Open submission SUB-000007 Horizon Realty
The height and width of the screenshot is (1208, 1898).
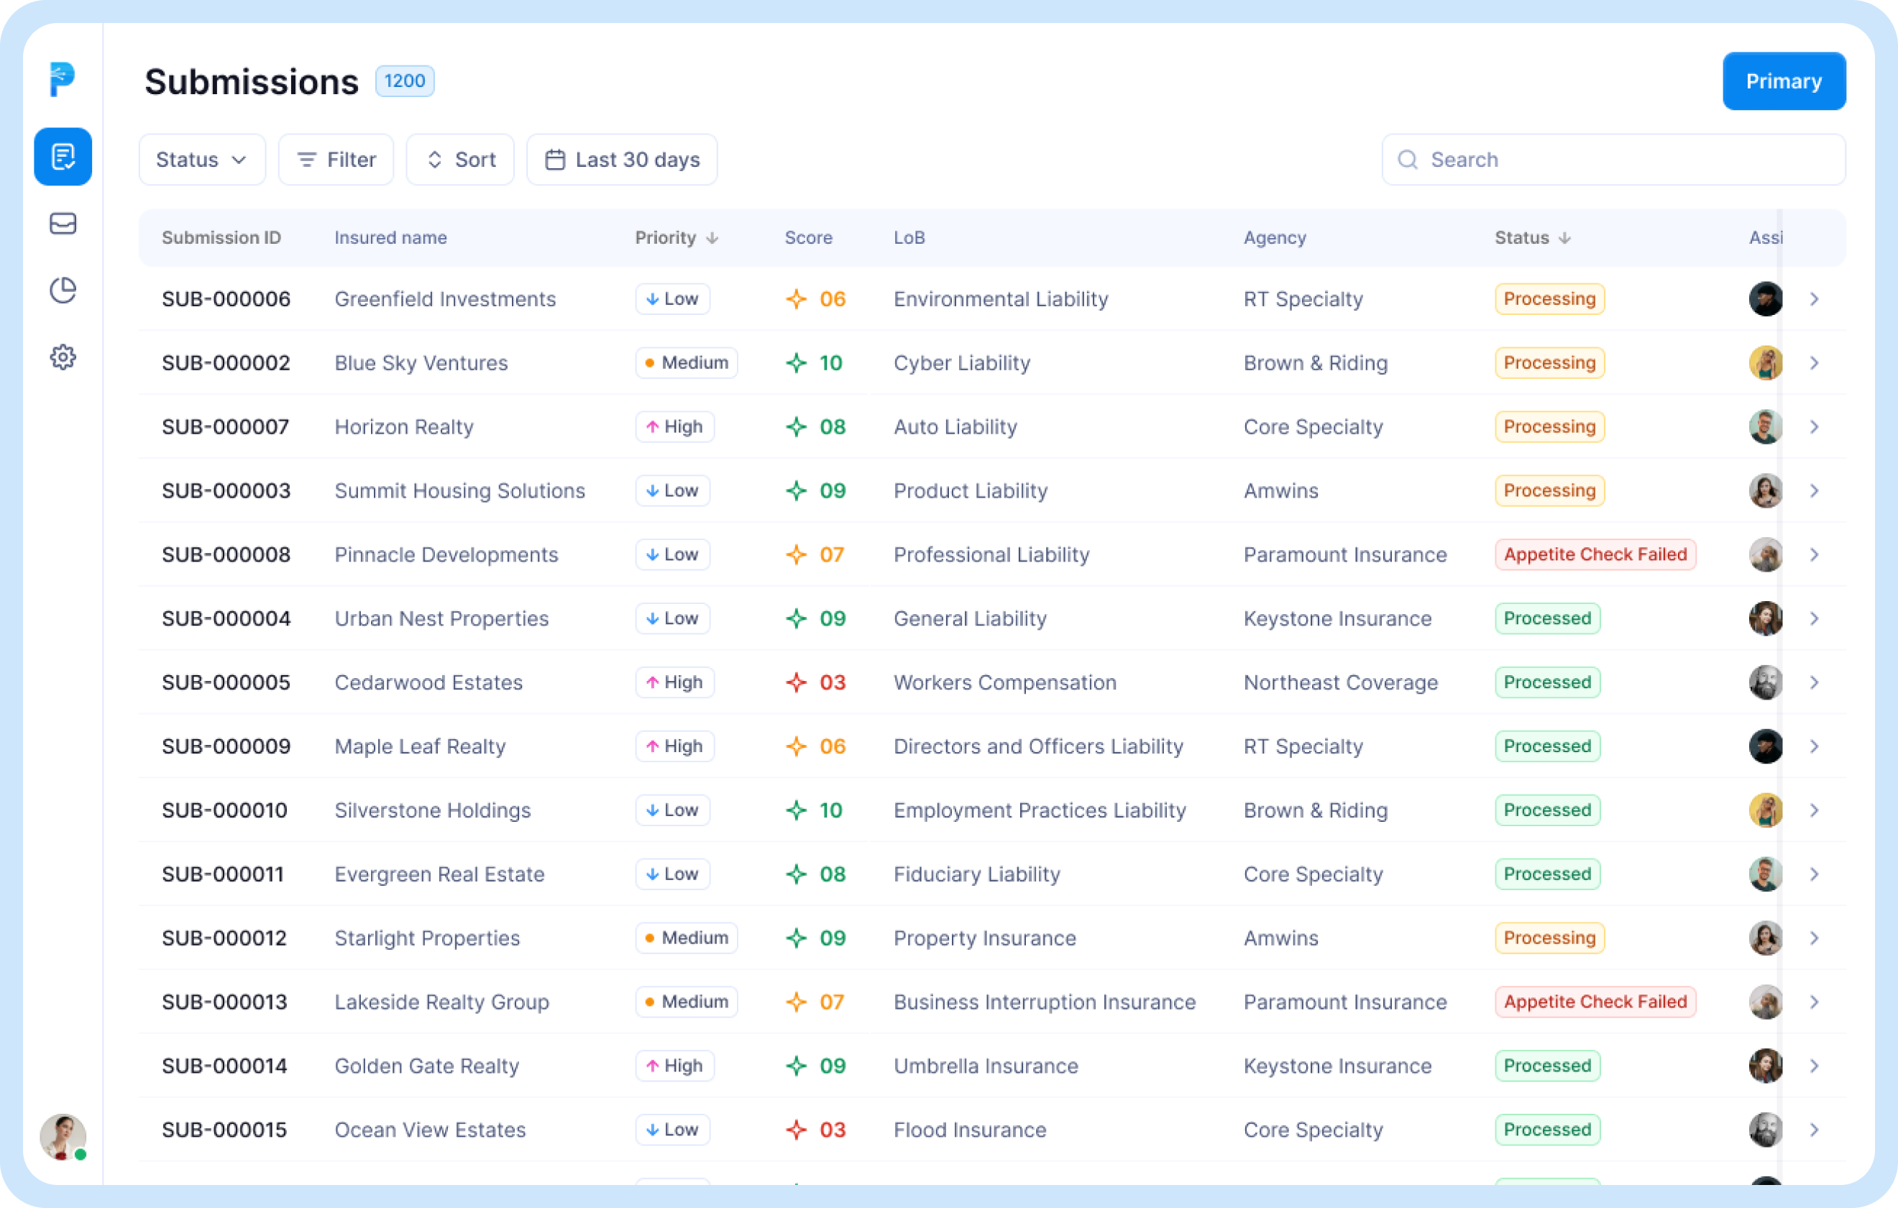click(x=226, y=426)
